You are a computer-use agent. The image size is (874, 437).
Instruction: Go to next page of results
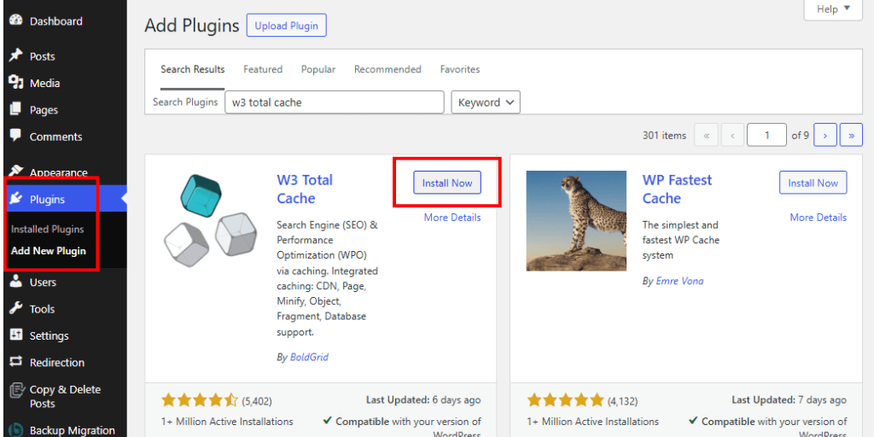[x=825, y=136]
